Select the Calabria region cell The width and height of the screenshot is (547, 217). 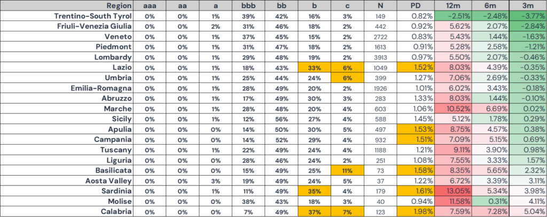pyautogui.click(x=67, y=212)
